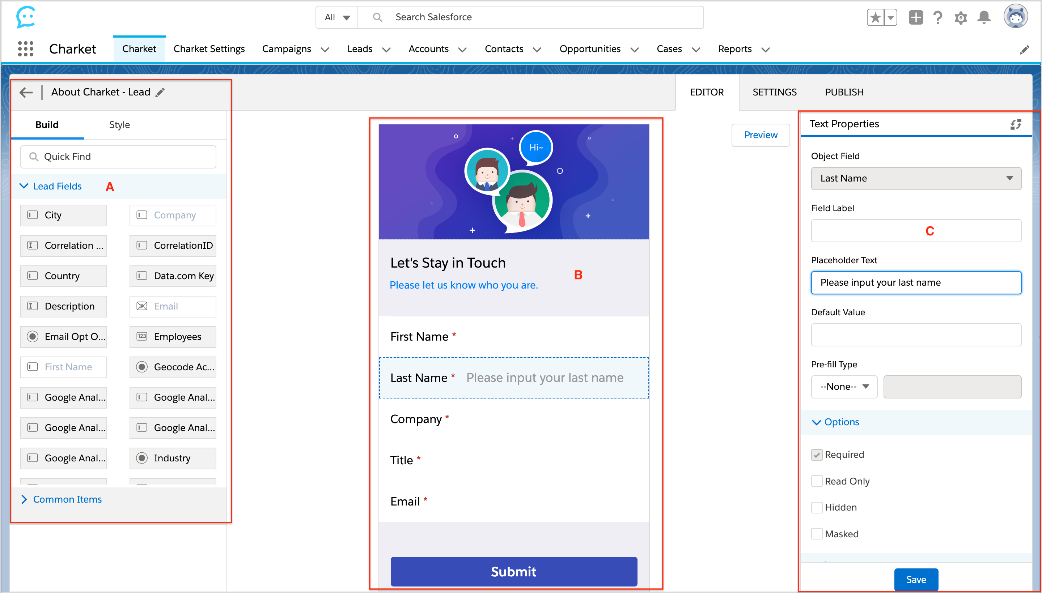
Task: Open the Global Actions plus icon
Action: tap(916, 17)
